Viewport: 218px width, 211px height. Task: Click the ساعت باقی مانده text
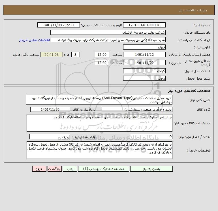coord(26,55)
